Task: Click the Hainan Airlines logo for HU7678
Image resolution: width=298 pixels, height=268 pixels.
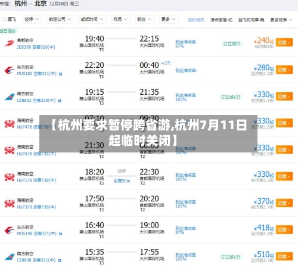Action: coord(10,150)
